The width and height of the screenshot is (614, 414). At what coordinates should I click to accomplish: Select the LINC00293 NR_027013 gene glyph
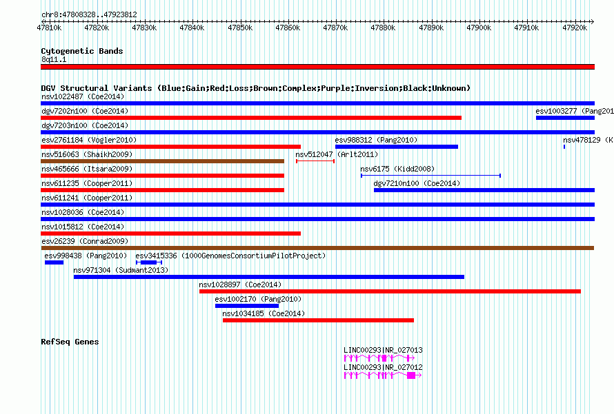379,358
